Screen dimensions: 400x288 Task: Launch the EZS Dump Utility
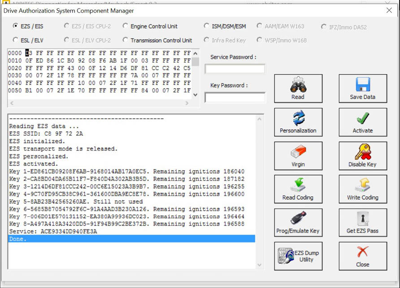coord(298,256)
